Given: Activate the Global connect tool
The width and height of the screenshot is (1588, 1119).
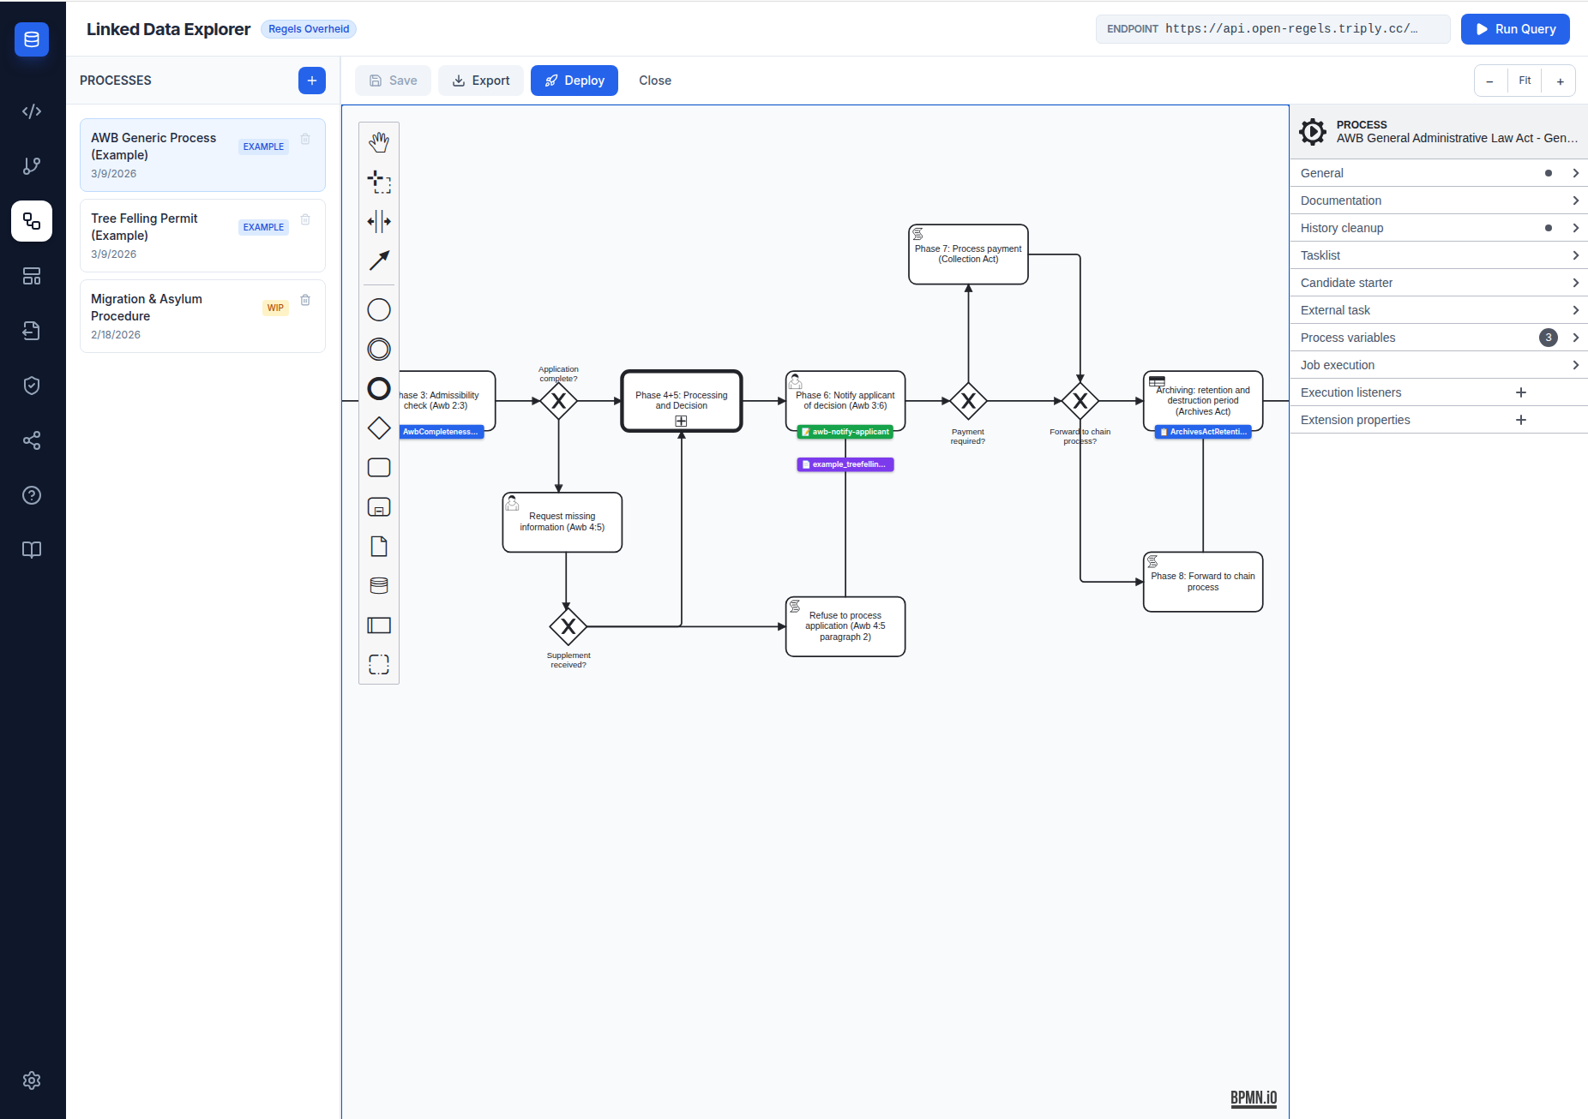Looking at the screenshot, I should 378,260.
